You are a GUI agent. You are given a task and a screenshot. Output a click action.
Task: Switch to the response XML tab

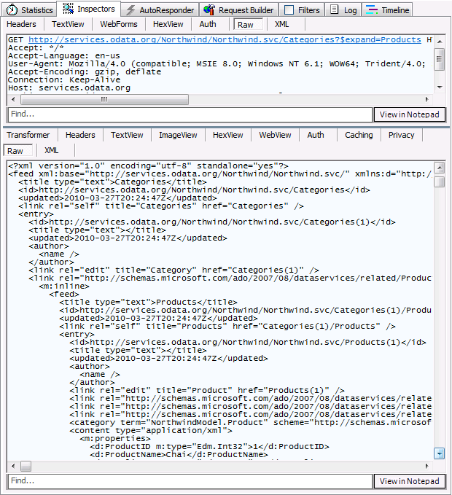coord(52,151)
